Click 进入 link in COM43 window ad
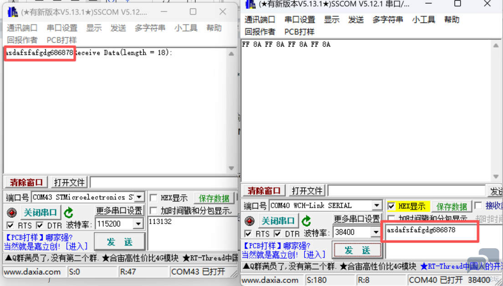The width and height of the screenshot is (503, 286). pos(76,246)
